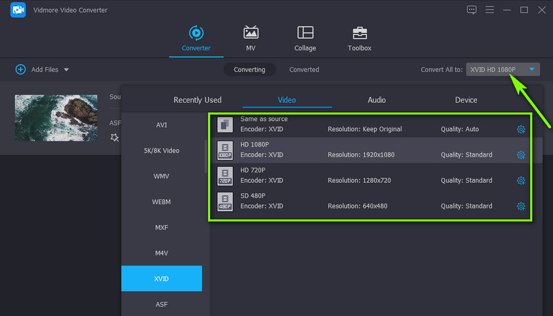Expand the Convert All to dropdown

coord(532,70)
